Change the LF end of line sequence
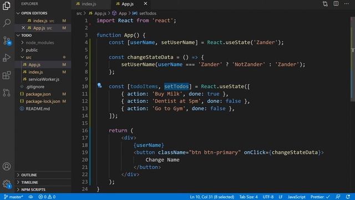 [281, 197]
